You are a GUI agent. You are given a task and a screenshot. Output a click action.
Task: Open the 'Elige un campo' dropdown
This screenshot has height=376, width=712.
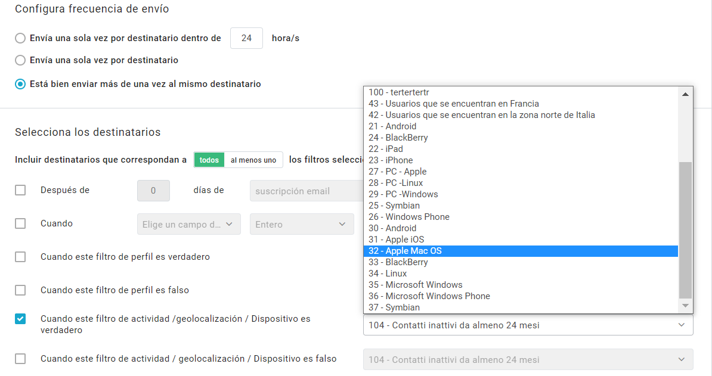click(x=188, y=224)
